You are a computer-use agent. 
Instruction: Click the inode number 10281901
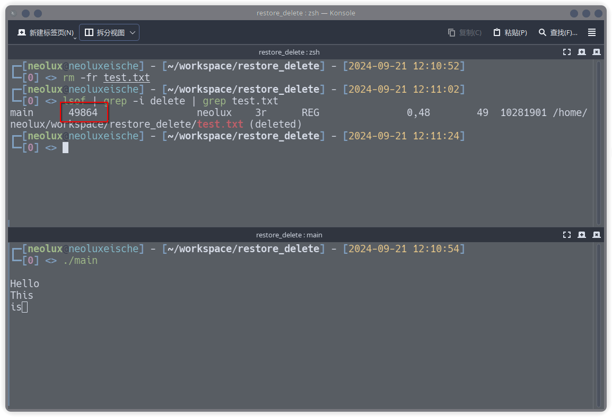pos(523,113)
